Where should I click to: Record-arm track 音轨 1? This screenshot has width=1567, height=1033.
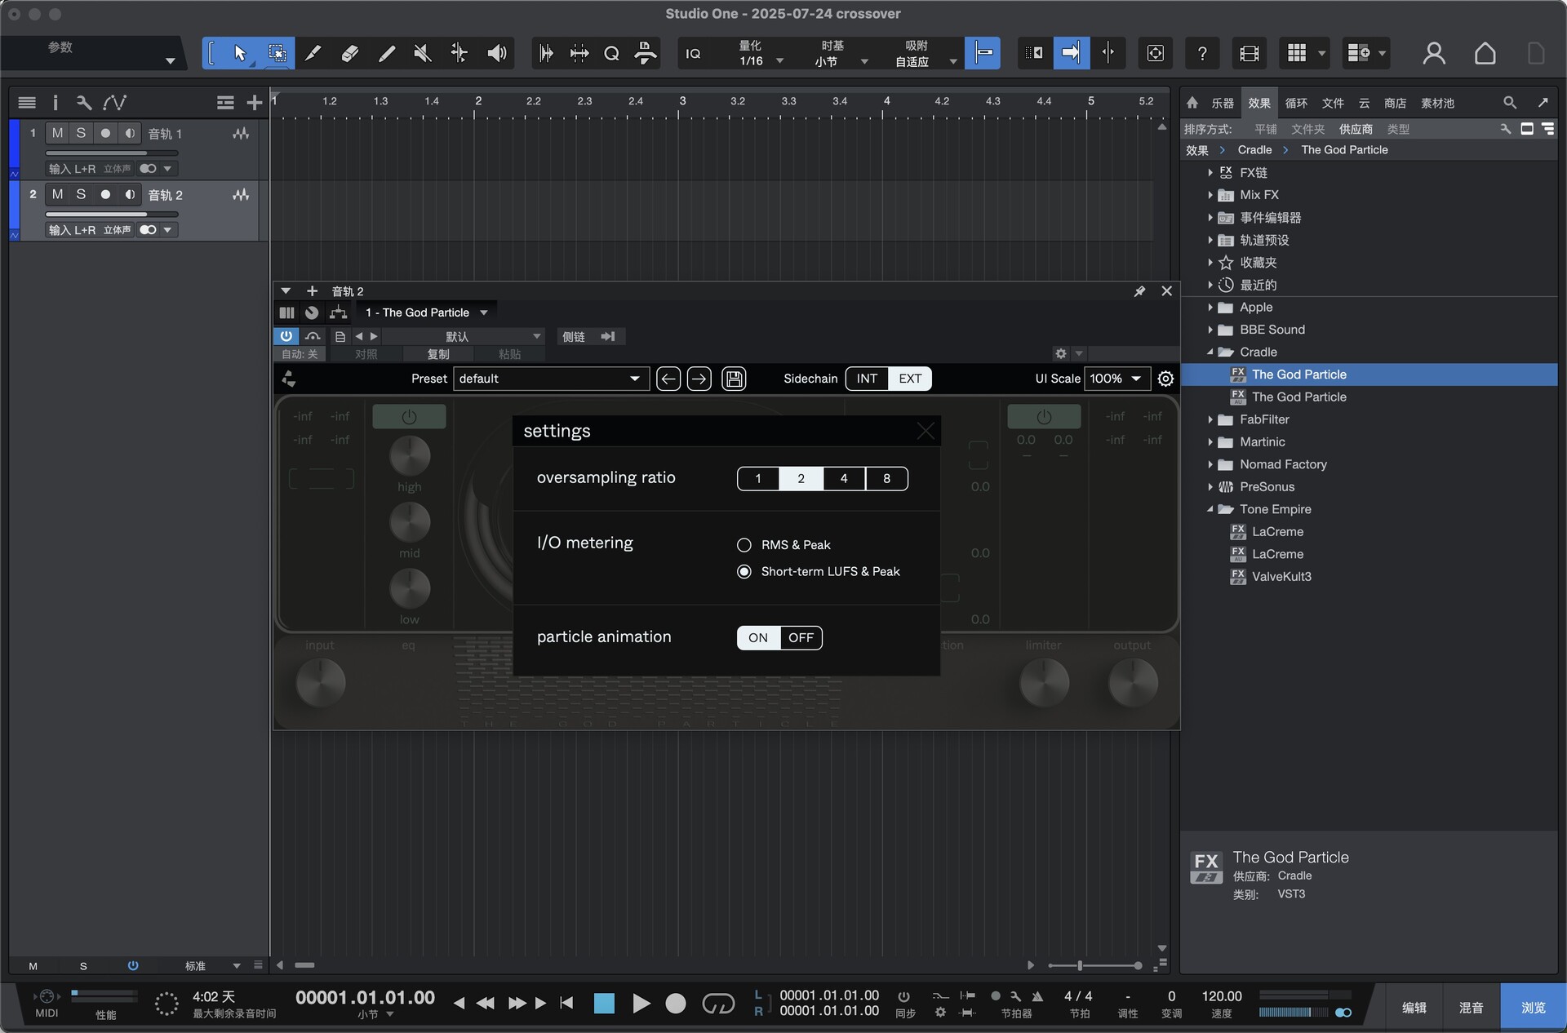pos(105,133)
